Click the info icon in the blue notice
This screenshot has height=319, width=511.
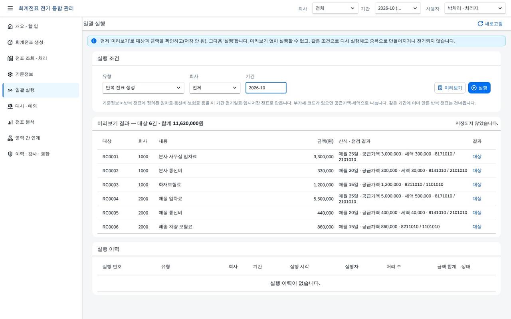pos(94,41)
